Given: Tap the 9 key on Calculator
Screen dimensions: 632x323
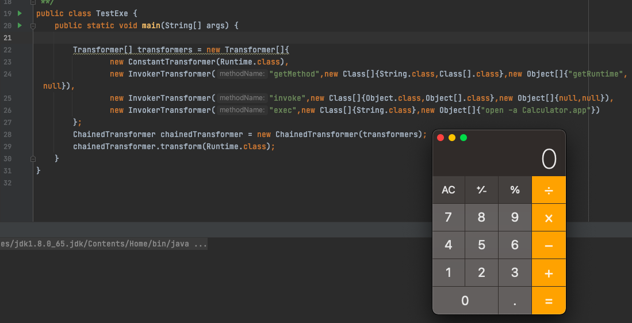Looking at the screenshot, I should coord(515,218).
